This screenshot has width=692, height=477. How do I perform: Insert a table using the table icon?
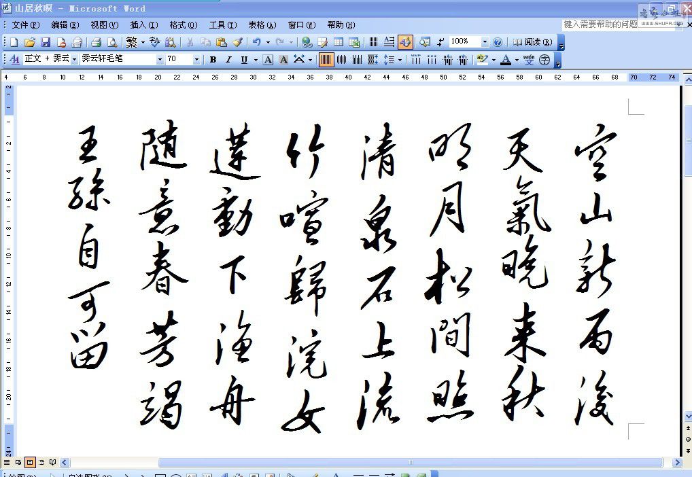[338, 42]
